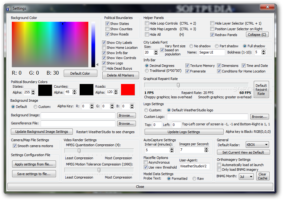Toggle the Show States checkbox
Image resolution: width=283 pixels, height=200 pixels.
107,24
